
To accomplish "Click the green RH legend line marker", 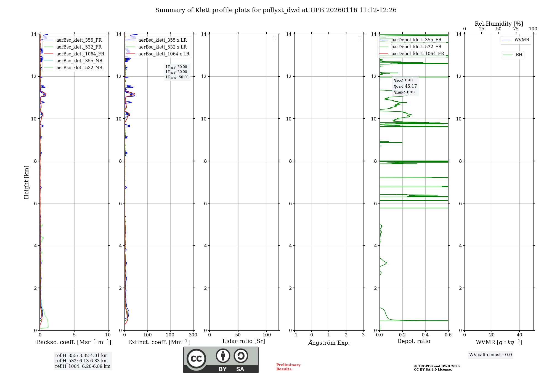I will pyautogui.click(x=508, y=55).
